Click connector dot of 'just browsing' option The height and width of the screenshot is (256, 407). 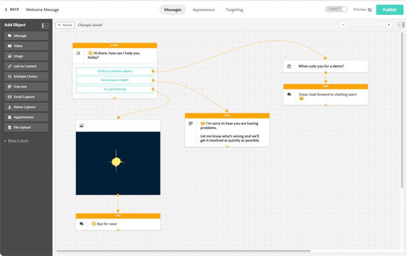(153, 90)
